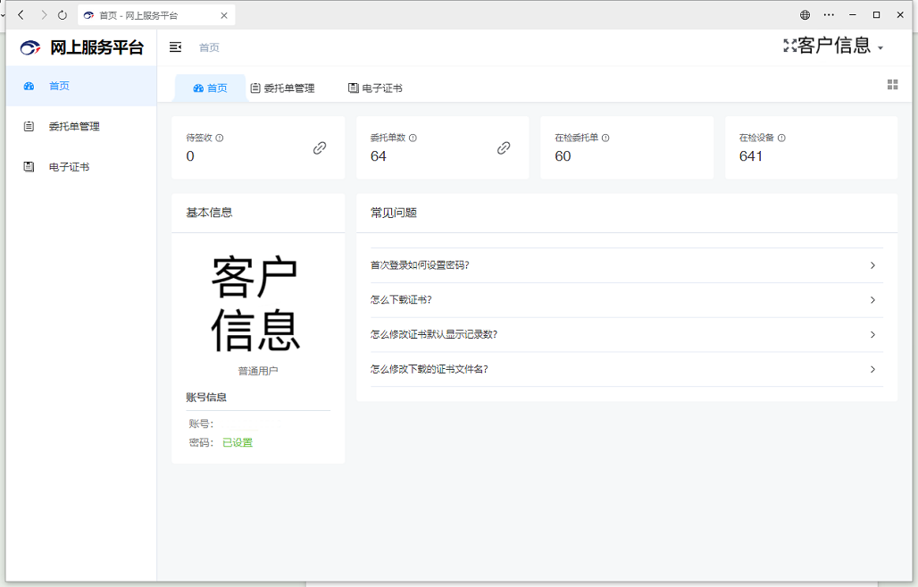Click the 已设置 password status link
Image resolution: width=918 pixels, height=587 pixels.
(x=238, y=442)
